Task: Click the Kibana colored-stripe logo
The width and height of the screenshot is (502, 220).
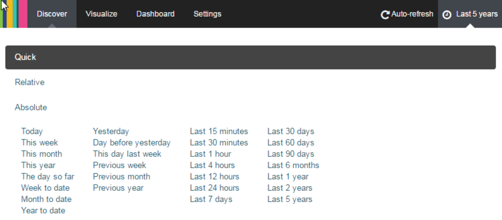Action: (x=14, y=14)
